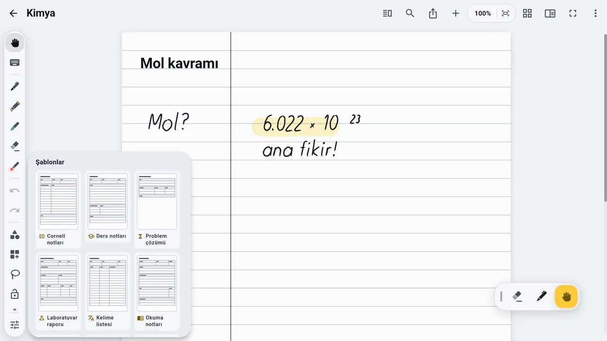
Task: Toggle the page lock
Action: pyautogui.click(x=15, y=294)
